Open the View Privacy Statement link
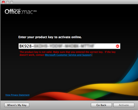This screenshot has width=138, height=110. (x=17, y=95)
